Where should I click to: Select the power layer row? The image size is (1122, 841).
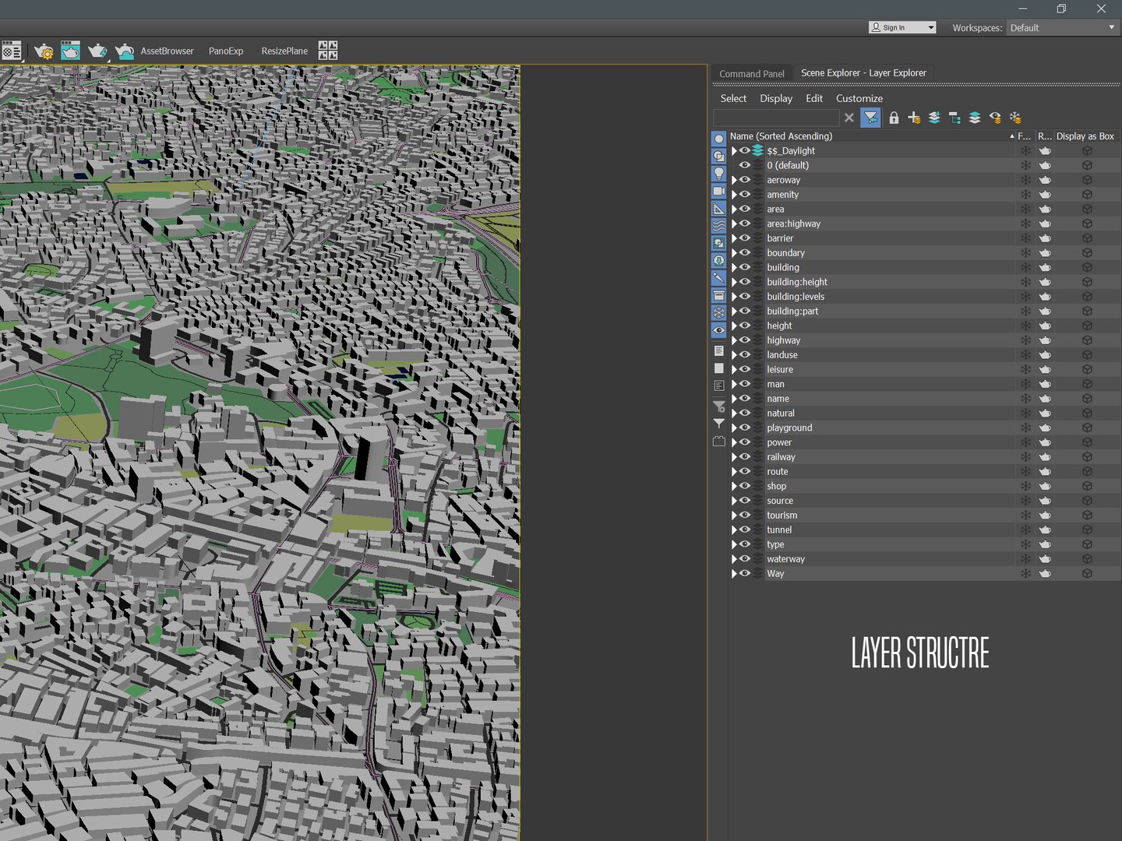(924, 442)
